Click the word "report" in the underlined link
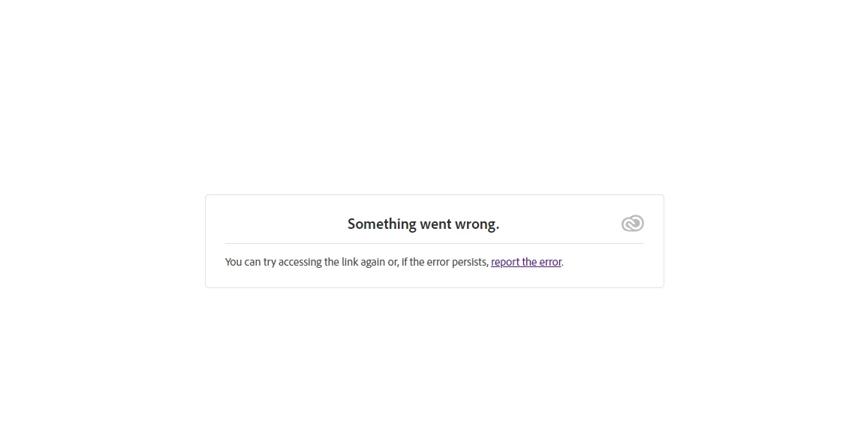 (505, 262)
